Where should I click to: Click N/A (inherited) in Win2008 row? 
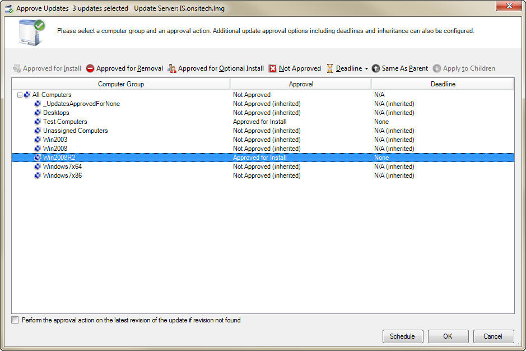(394, 149)
